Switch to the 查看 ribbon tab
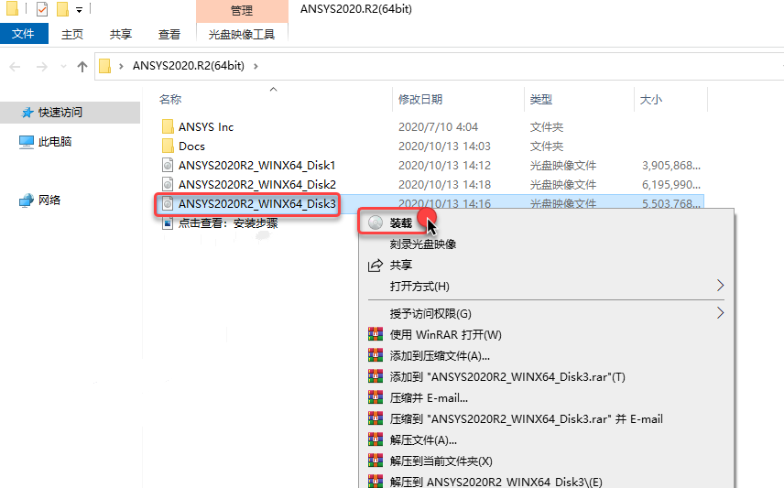Image resolution: width=784 pixels, height=488 pixels. click(x=169, y=34)
